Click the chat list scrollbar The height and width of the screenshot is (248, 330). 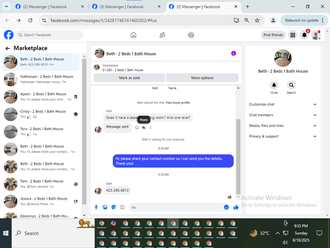pyautogui.click(x=84, y=132)
